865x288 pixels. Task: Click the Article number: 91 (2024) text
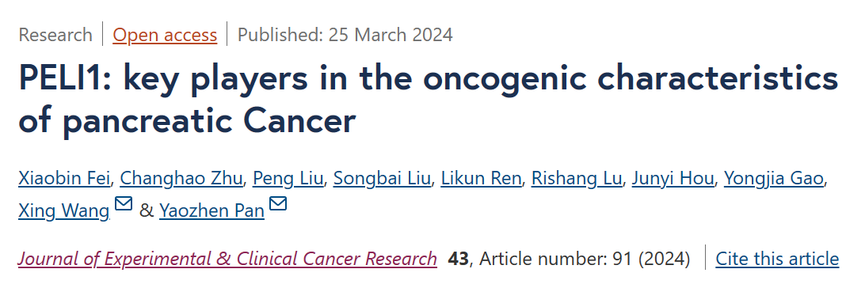pyautogui.click(x=585, y=258)
